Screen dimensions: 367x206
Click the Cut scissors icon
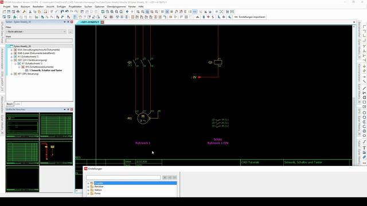pos(30,11)
